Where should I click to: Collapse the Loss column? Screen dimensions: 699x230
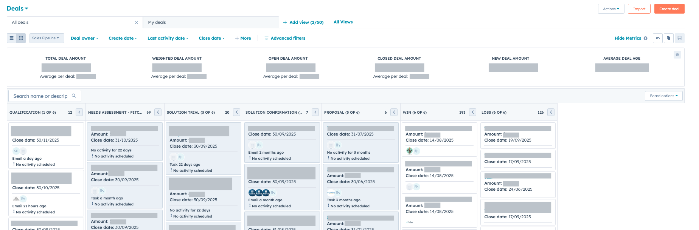(551, 112)
